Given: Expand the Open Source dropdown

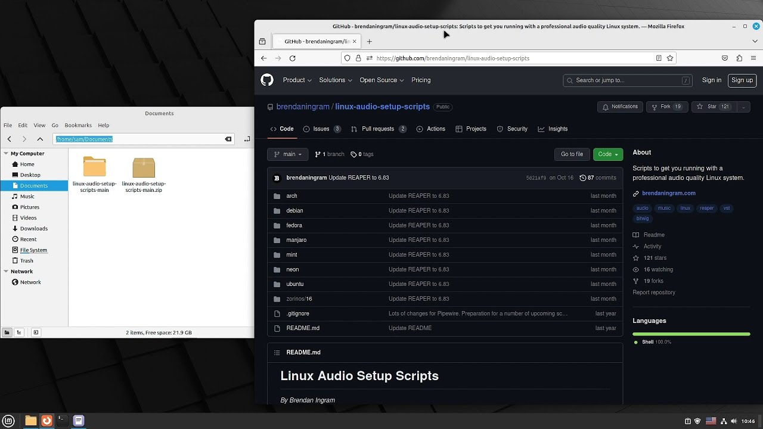Looking at the screenshot, I should click(381, 80).
